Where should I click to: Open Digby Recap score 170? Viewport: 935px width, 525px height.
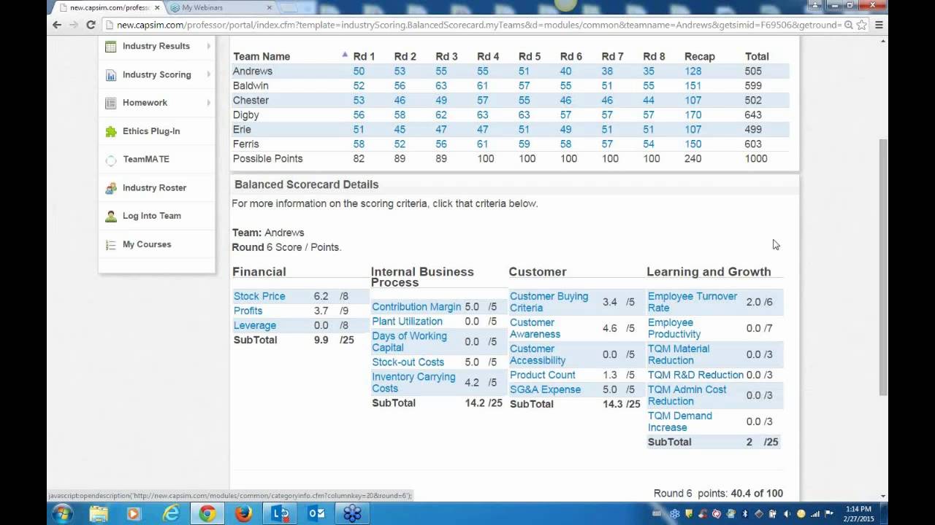pyautogui.click(x=693, y=114)
